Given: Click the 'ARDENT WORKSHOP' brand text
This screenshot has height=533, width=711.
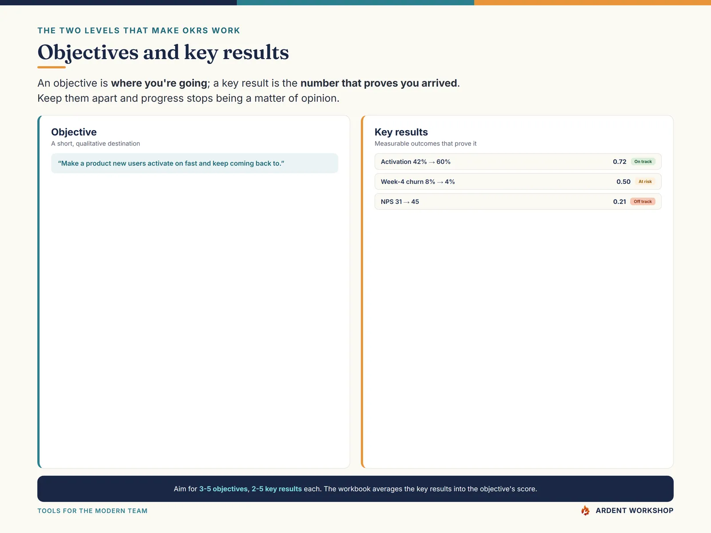Looking at the screenshot, I should tap(634, 511).
